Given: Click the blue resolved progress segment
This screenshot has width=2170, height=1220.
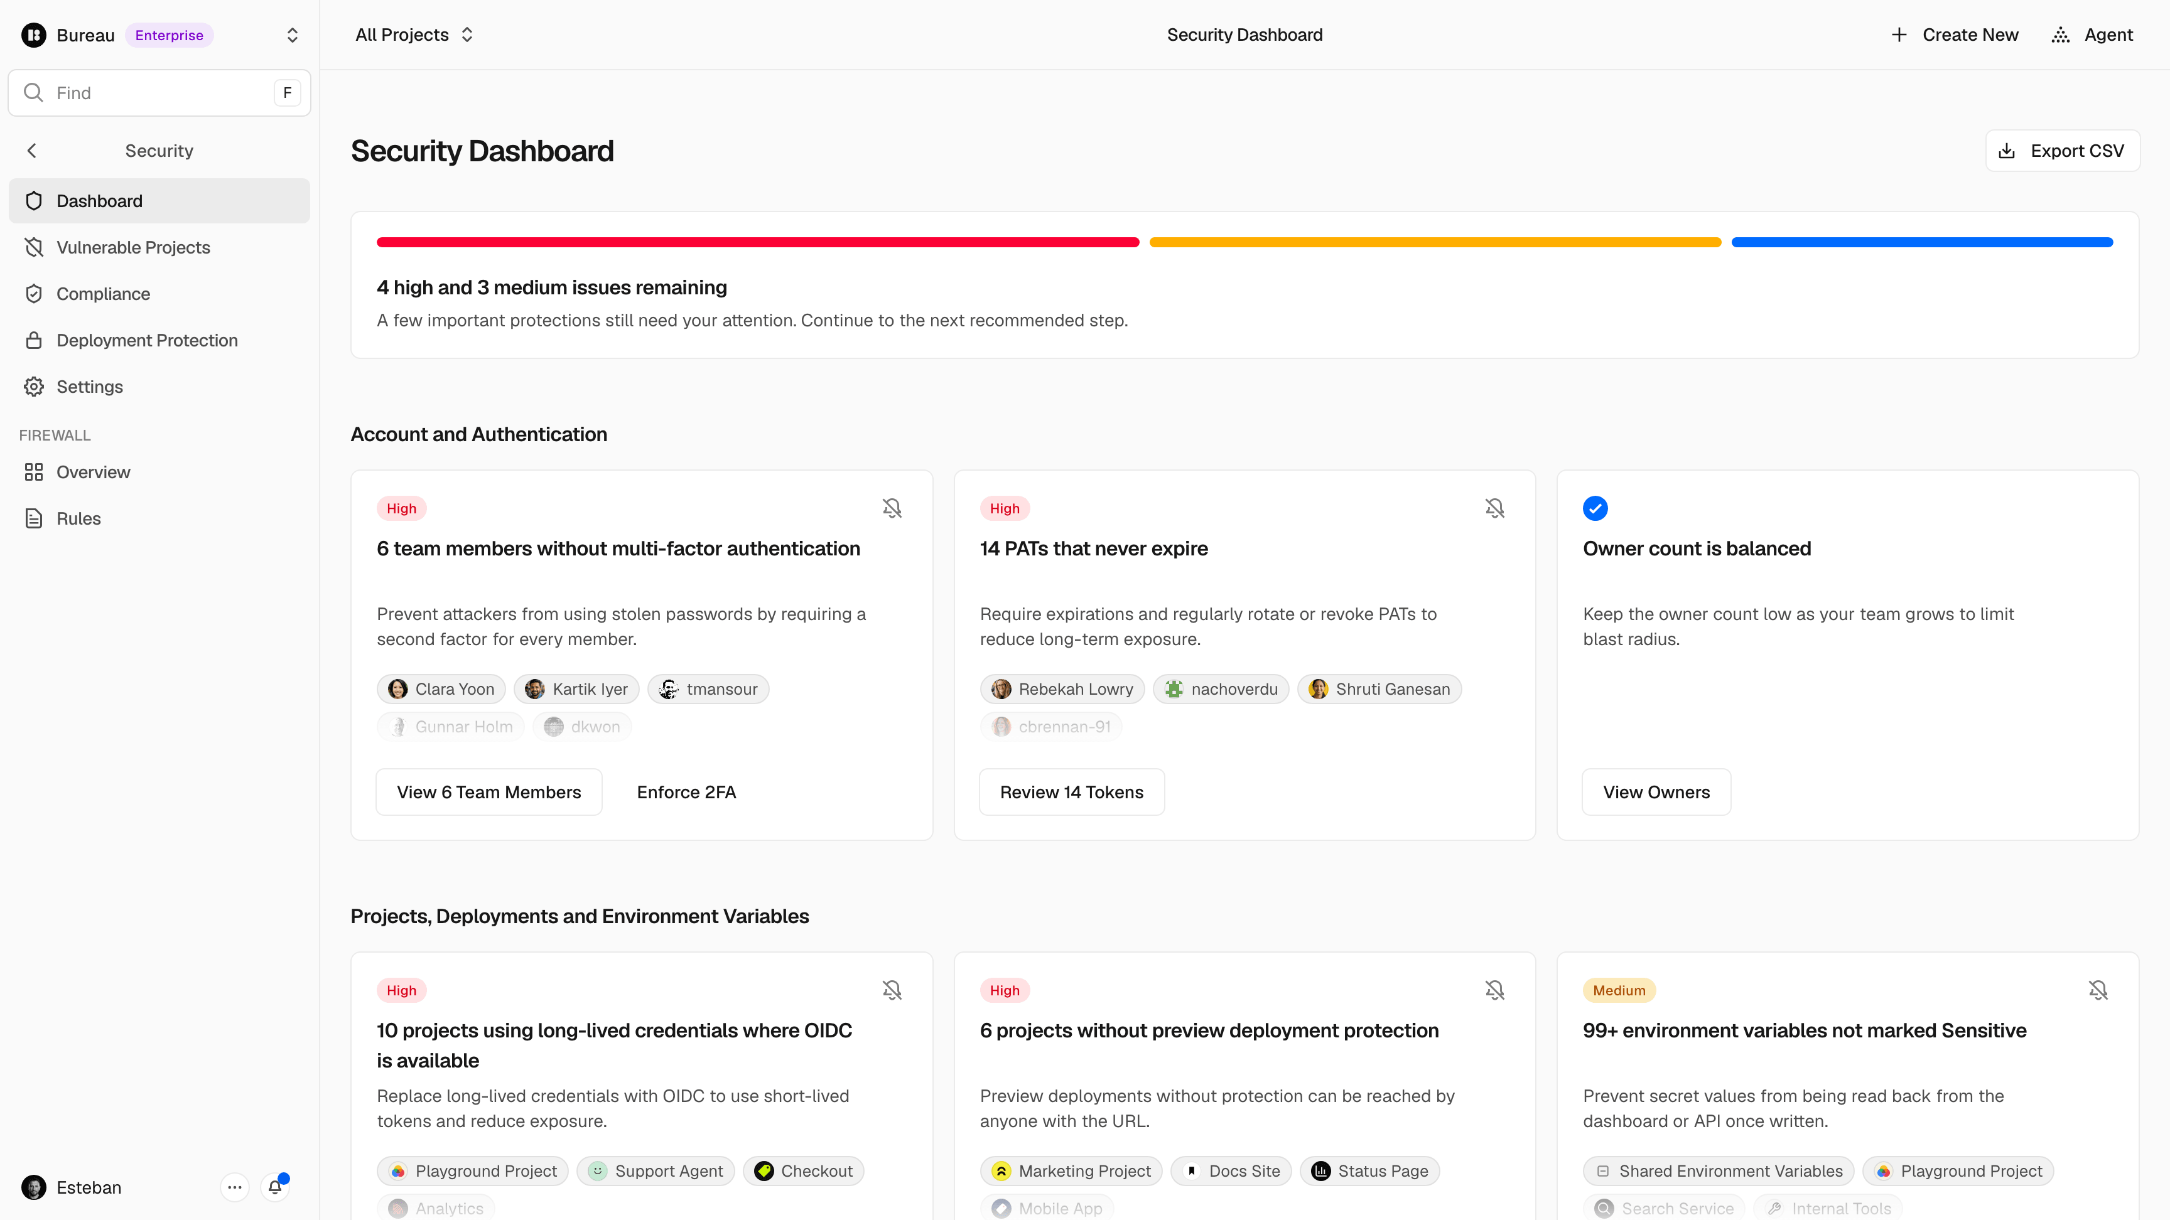Looking at the screenshot, I should (1921, 242).
